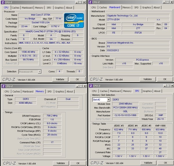
Task: Click the Core Voltage value '0.792 V'
Action: [x=55, y=26]
